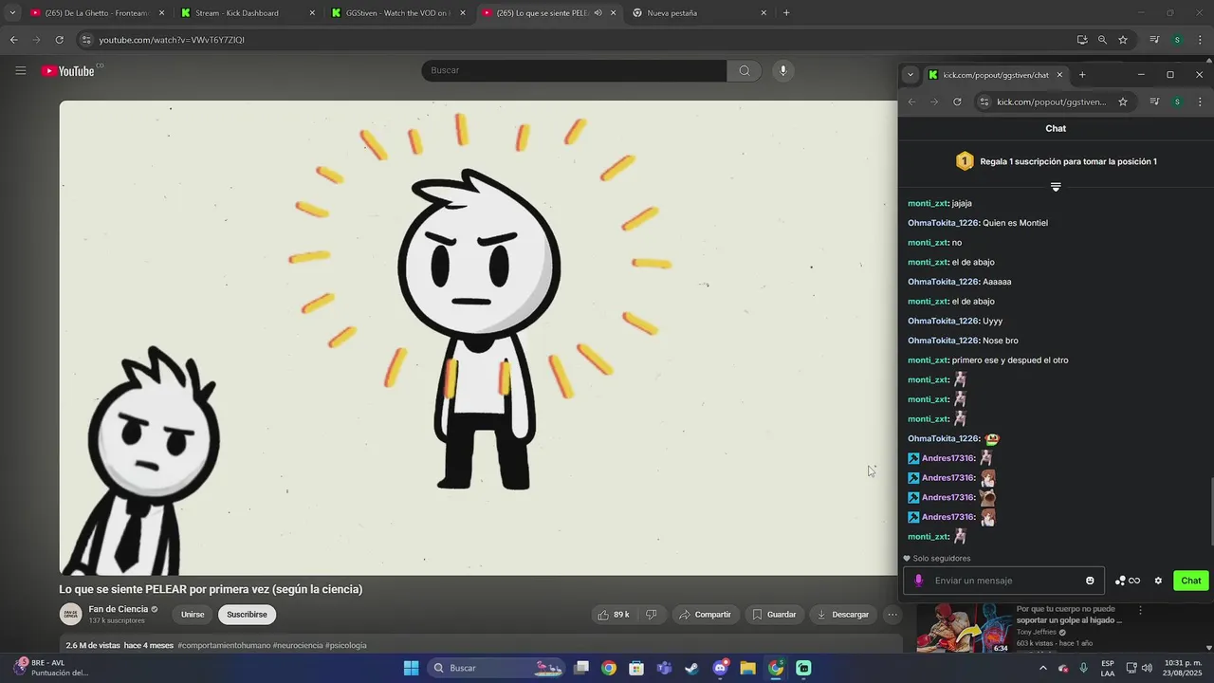Image resolution: width=1214 pixels, height=683 pixels.
Task: Click Andres17316 in the last Andres17316 chat row
Action: click(948, 517)
